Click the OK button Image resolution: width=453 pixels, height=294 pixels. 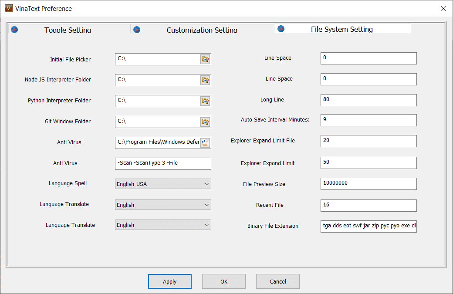223,281
